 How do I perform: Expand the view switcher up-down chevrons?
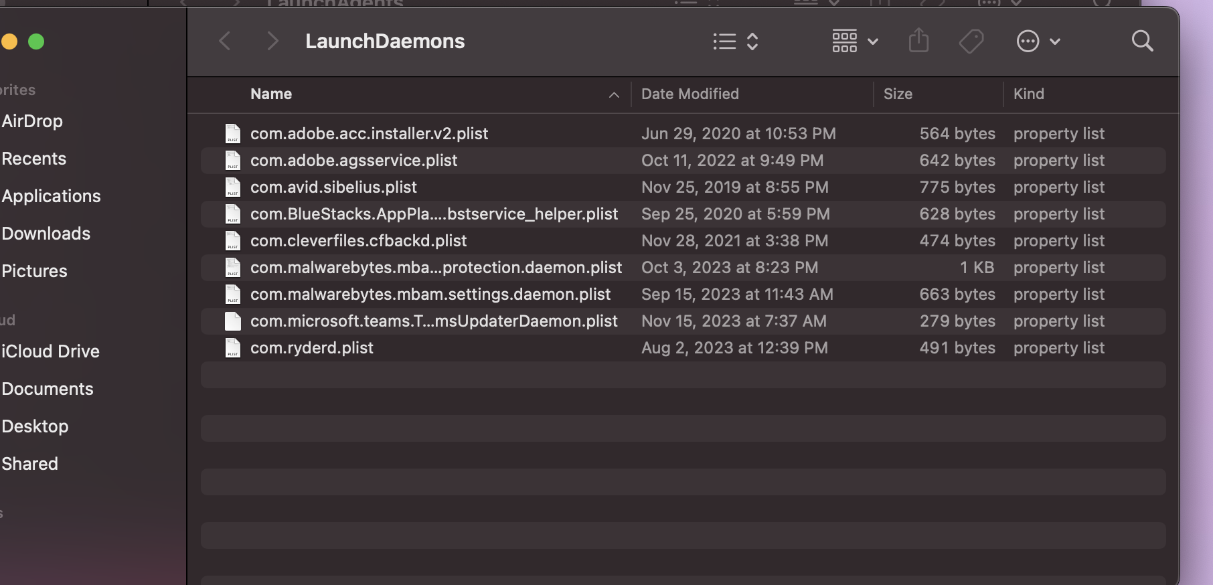[x=752, y=41]
